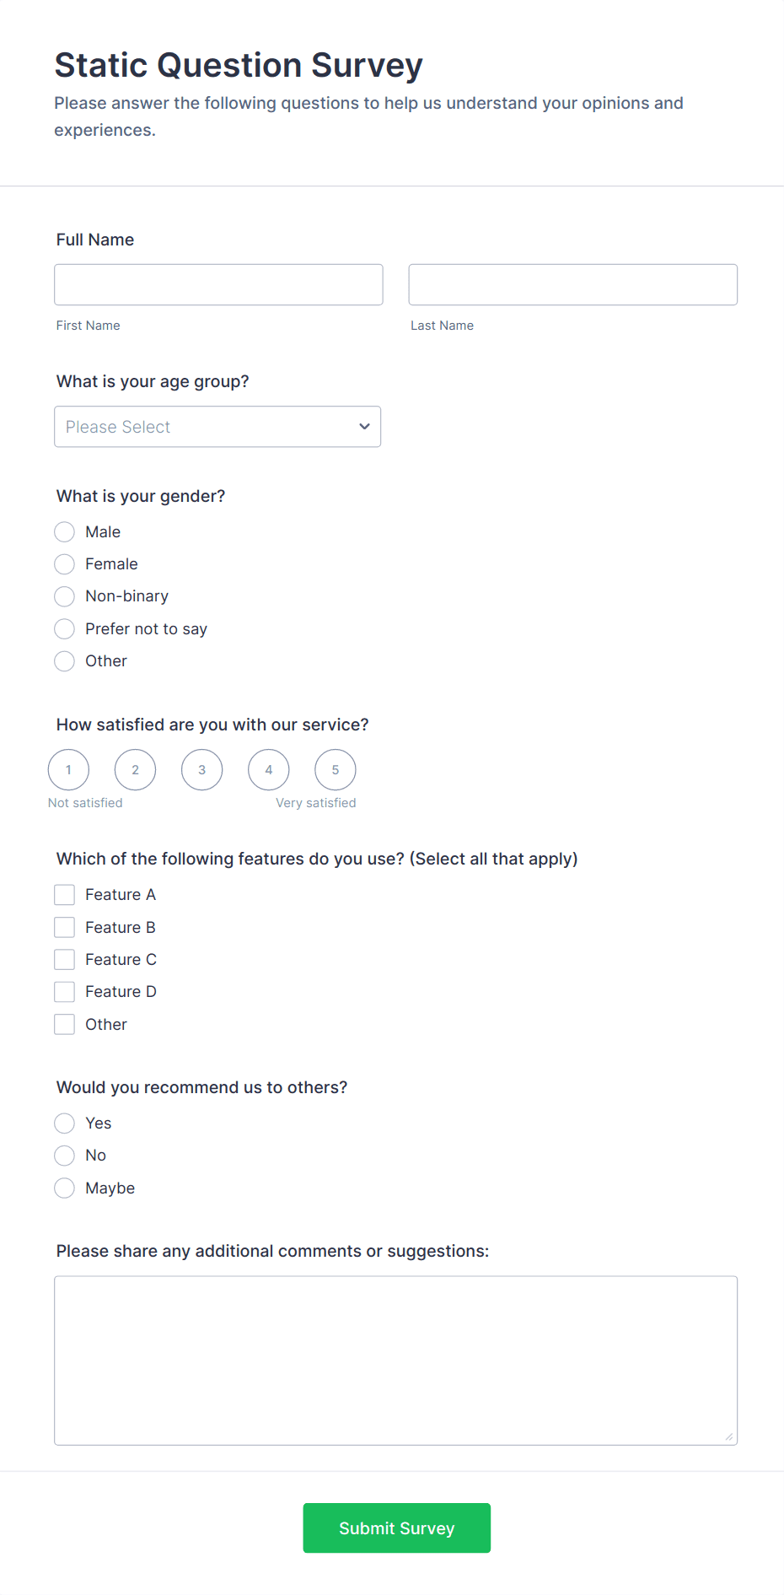The image size is (784, 1595).
Task: Enable the Feature B option
Action: pos(64,926)
